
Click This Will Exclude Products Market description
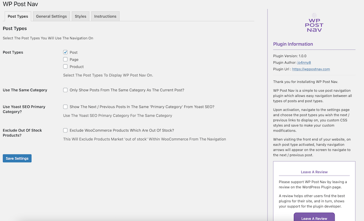pyautogui.click(x=144, y=139)
